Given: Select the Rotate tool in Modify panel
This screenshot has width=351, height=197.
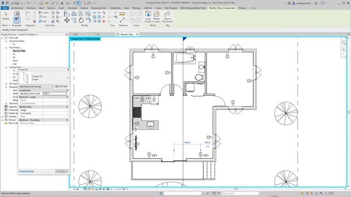Looking at the screenshot, I should 81,21.
